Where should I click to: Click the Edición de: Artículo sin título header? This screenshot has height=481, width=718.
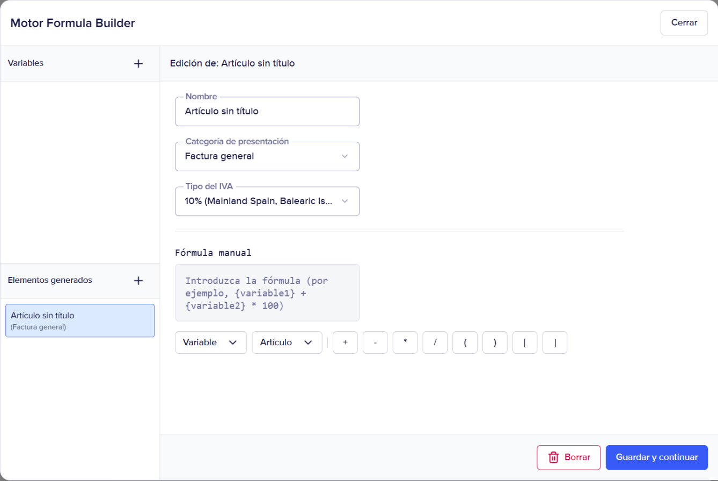click(232, 63)
